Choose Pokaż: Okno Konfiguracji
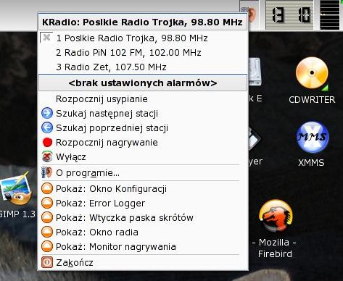 [143, 189]
